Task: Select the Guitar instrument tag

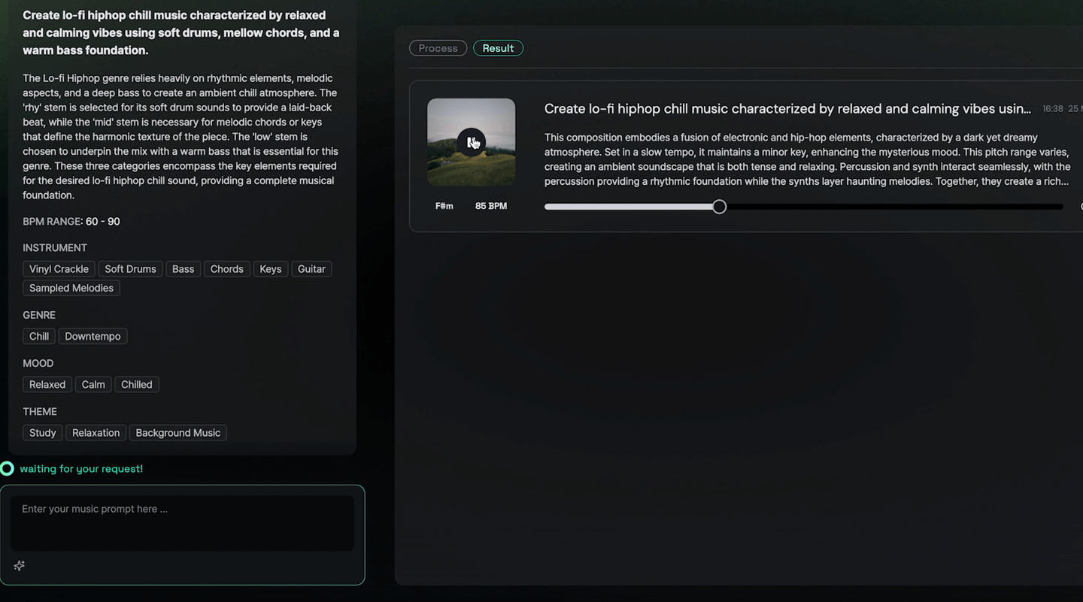Action: tap(311, 269)
